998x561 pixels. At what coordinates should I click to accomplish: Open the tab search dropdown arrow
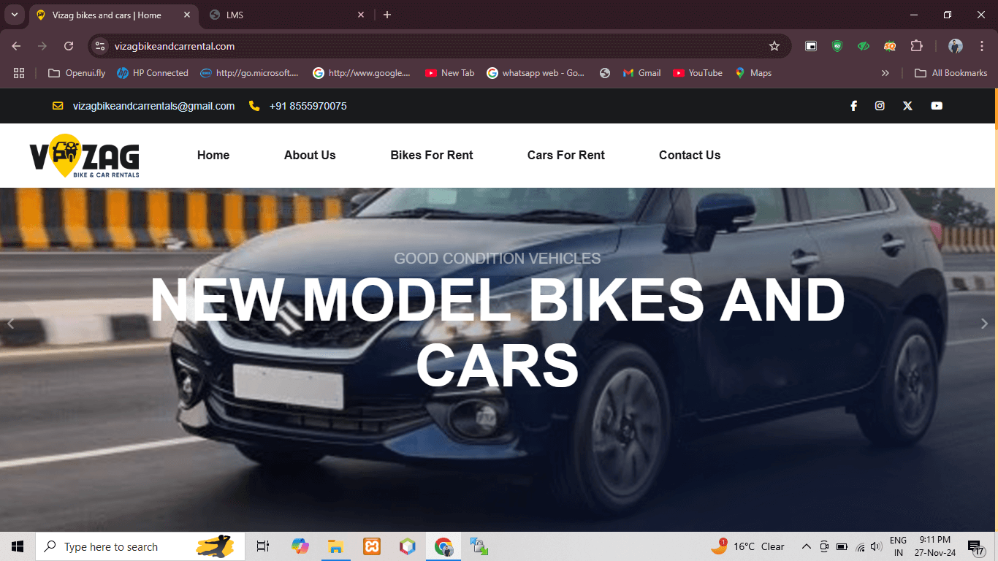[x=14, y=15]
